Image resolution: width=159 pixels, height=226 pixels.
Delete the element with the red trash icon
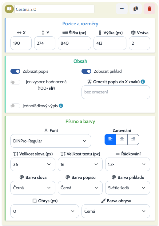[149, 9]
